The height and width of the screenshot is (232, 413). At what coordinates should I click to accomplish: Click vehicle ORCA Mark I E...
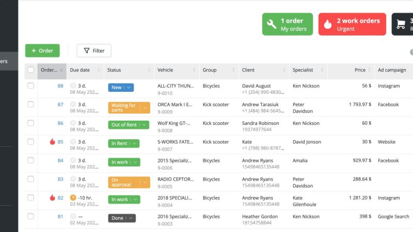tap(174, 105)
